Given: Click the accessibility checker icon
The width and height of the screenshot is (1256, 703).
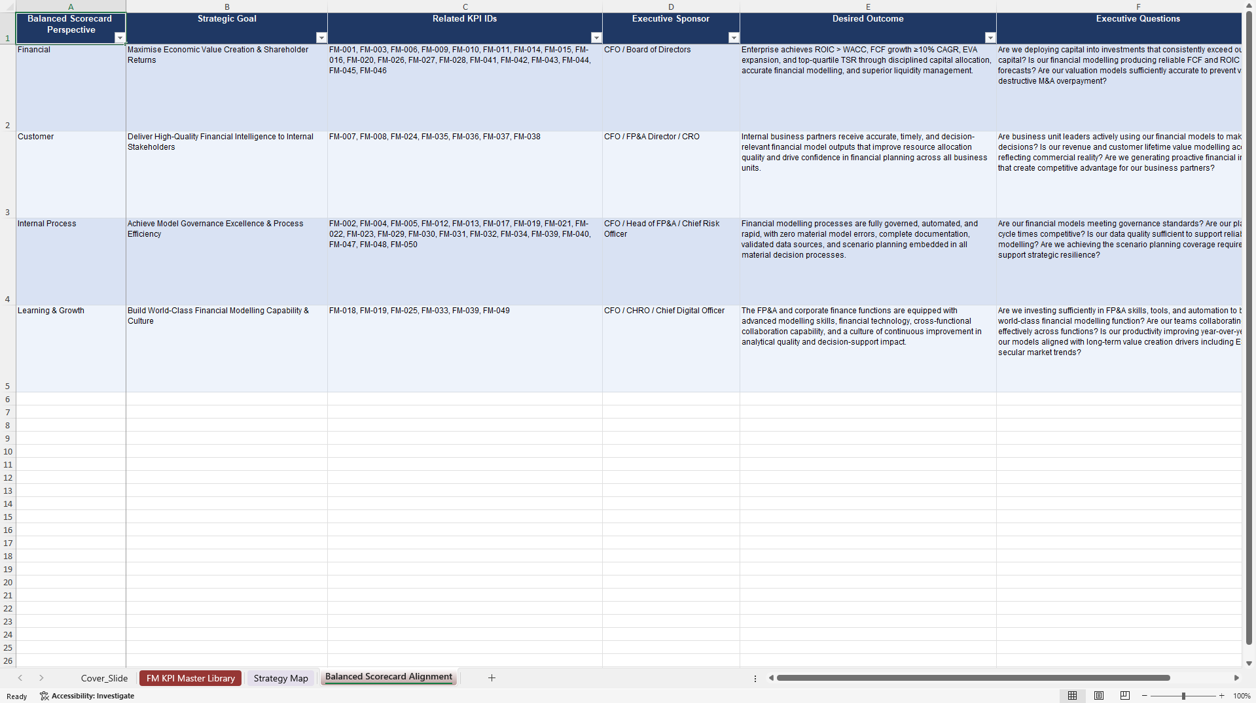Looking at the screenshot, I should pos(44,696).
